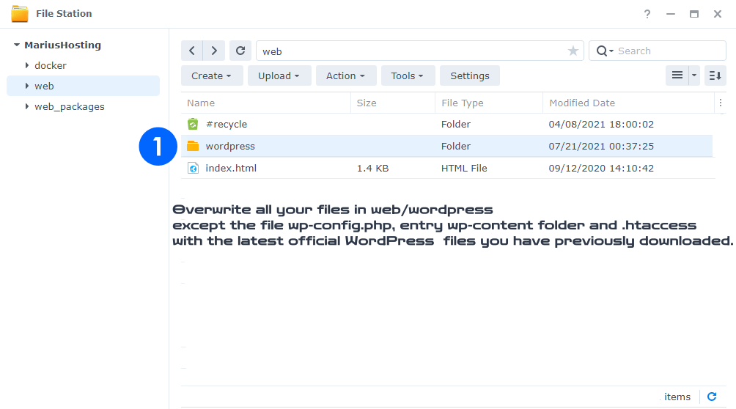Go forward with the right arrow button
Screen dimensions: 736x409
pyautogui.click(x=214, y=51)
